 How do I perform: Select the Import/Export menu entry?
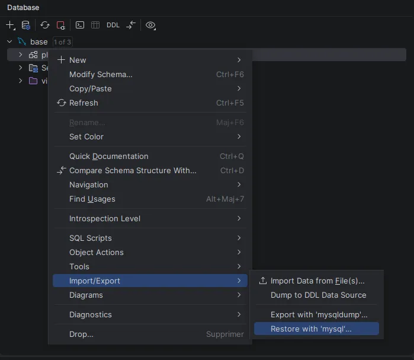tap(150, 281)
